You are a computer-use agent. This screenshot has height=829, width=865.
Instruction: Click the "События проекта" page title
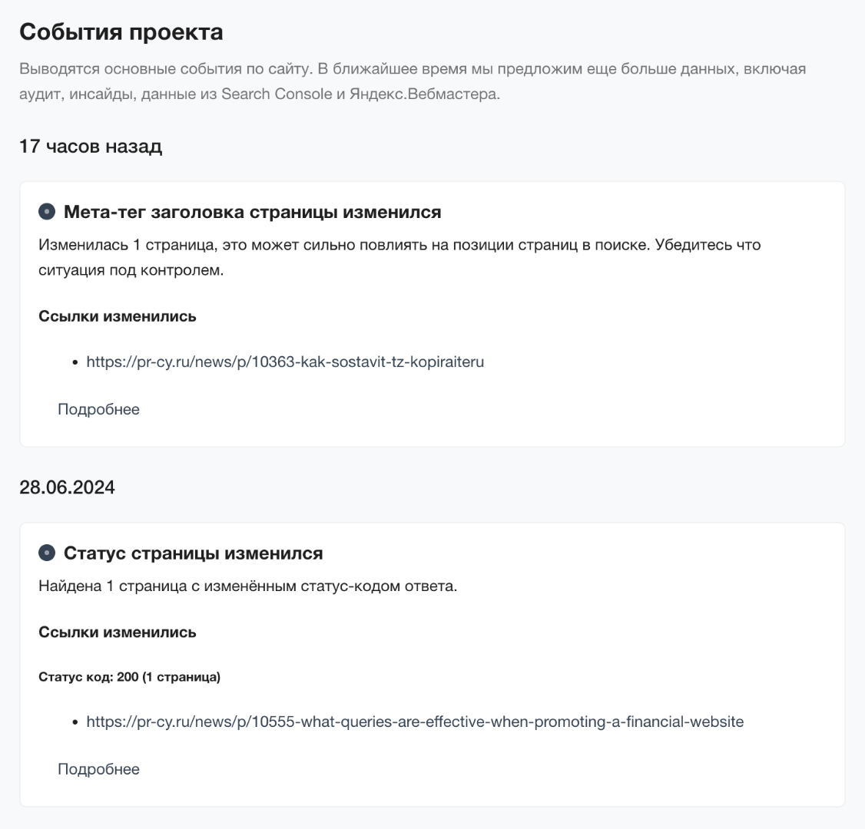[x=121, y=32]
